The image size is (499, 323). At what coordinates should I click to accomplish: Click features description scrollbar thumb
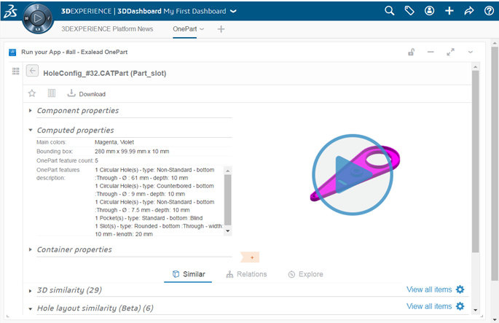(227, 200)
